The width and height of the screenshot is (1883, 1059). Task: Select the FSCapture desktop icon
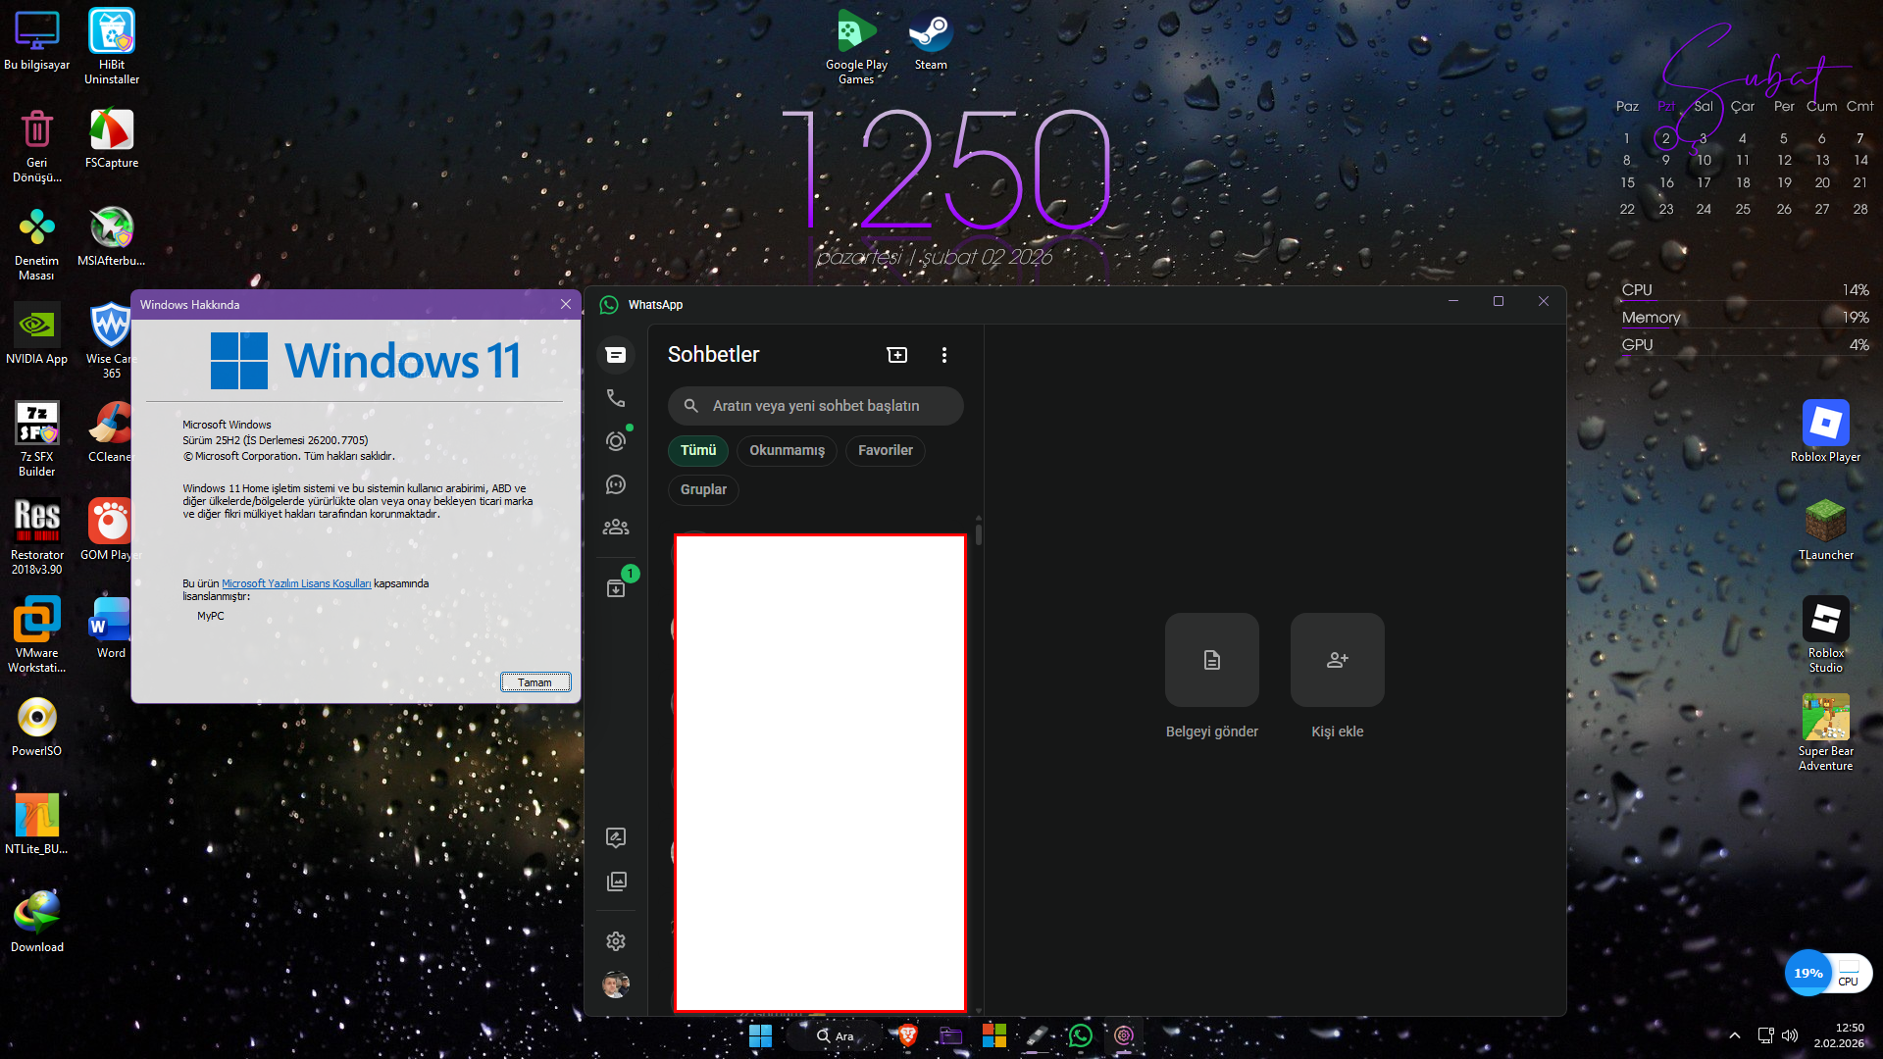pyautogui.click(x=112, y=138)
